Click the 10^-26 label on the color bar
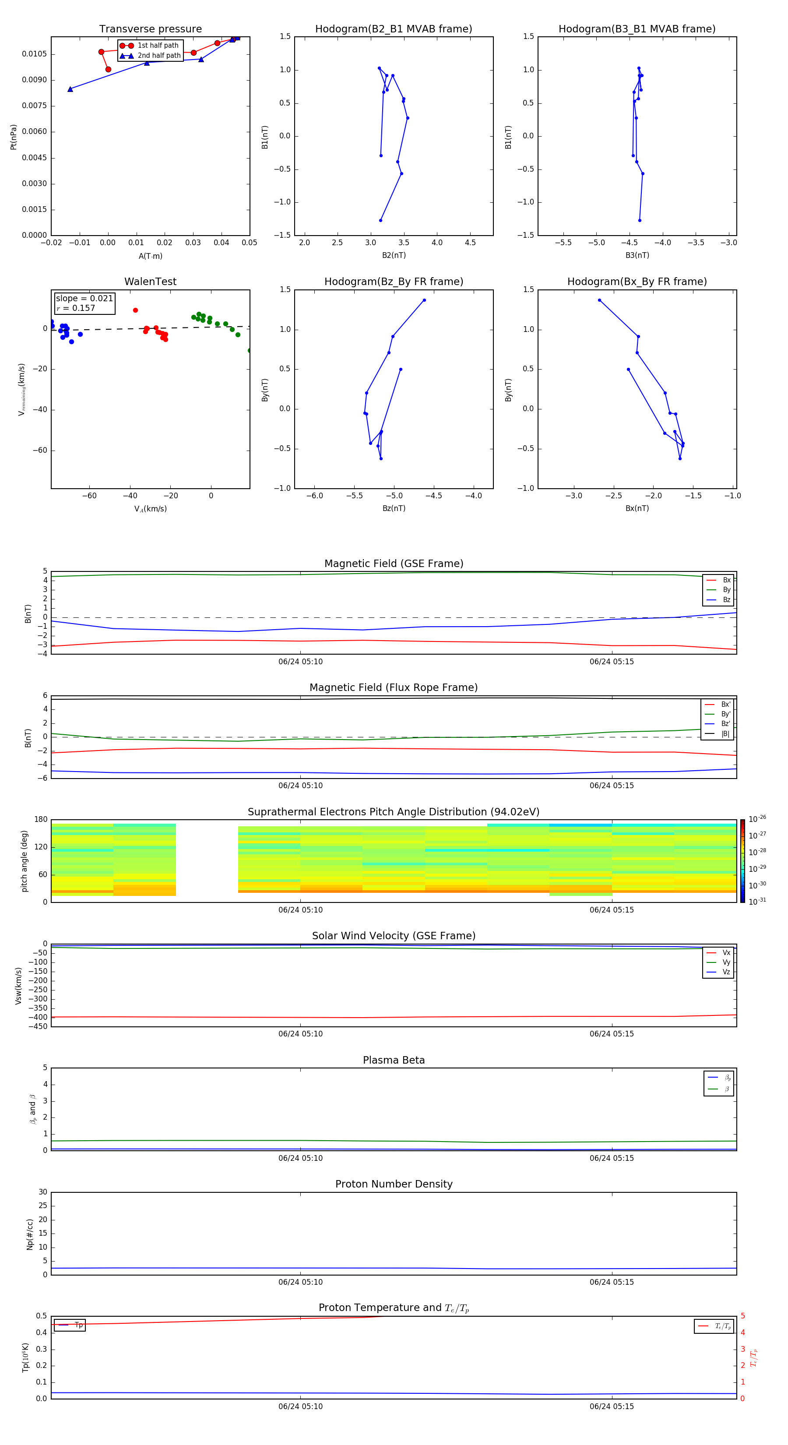The image size is (788, 1445). pos(757,819)
